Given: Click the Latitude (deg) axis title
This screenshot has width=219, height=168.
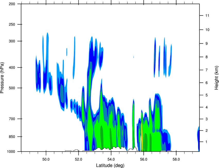Looking at the screenshot, I should [x=110, y=165].
